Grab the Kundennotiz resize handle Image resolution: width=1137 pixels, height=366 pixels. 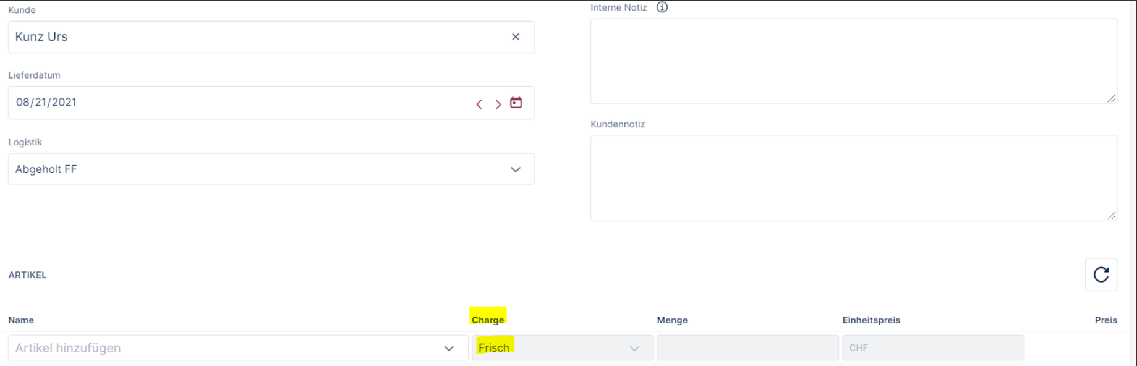click(1111, 215)
